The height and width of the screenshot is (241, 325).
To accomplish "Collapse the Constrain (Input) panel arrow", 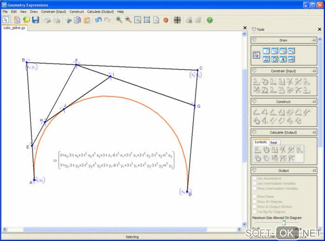I will [254, 71].
